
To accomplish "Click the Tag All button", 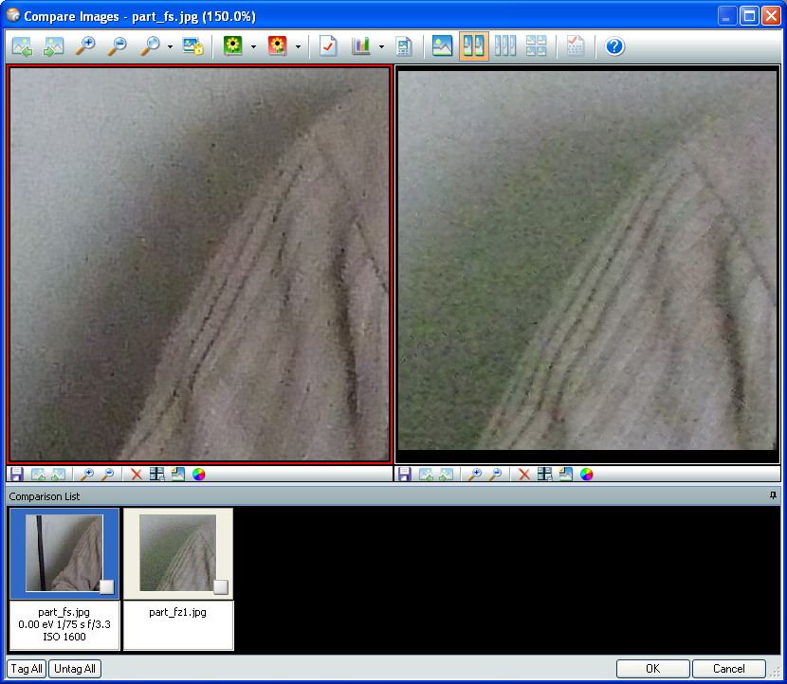I will [27, 669].
